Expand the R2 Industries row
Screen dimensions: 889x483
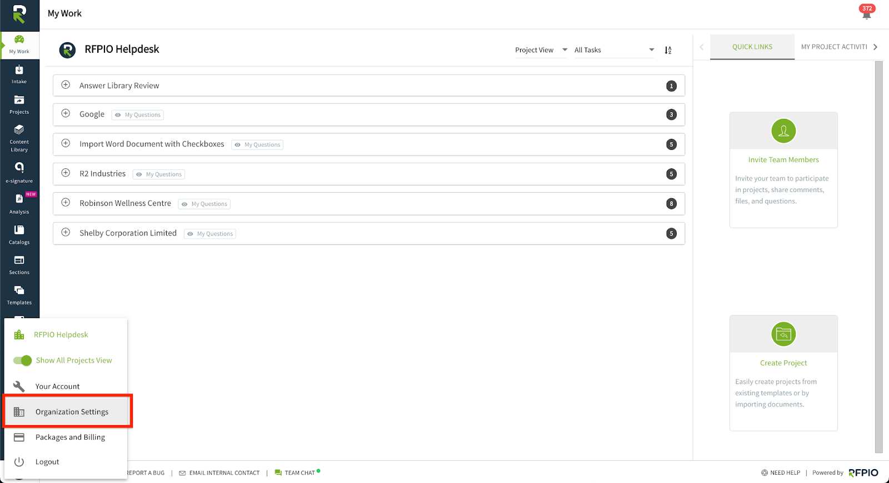pyautogui.click(x=66, y=173)
